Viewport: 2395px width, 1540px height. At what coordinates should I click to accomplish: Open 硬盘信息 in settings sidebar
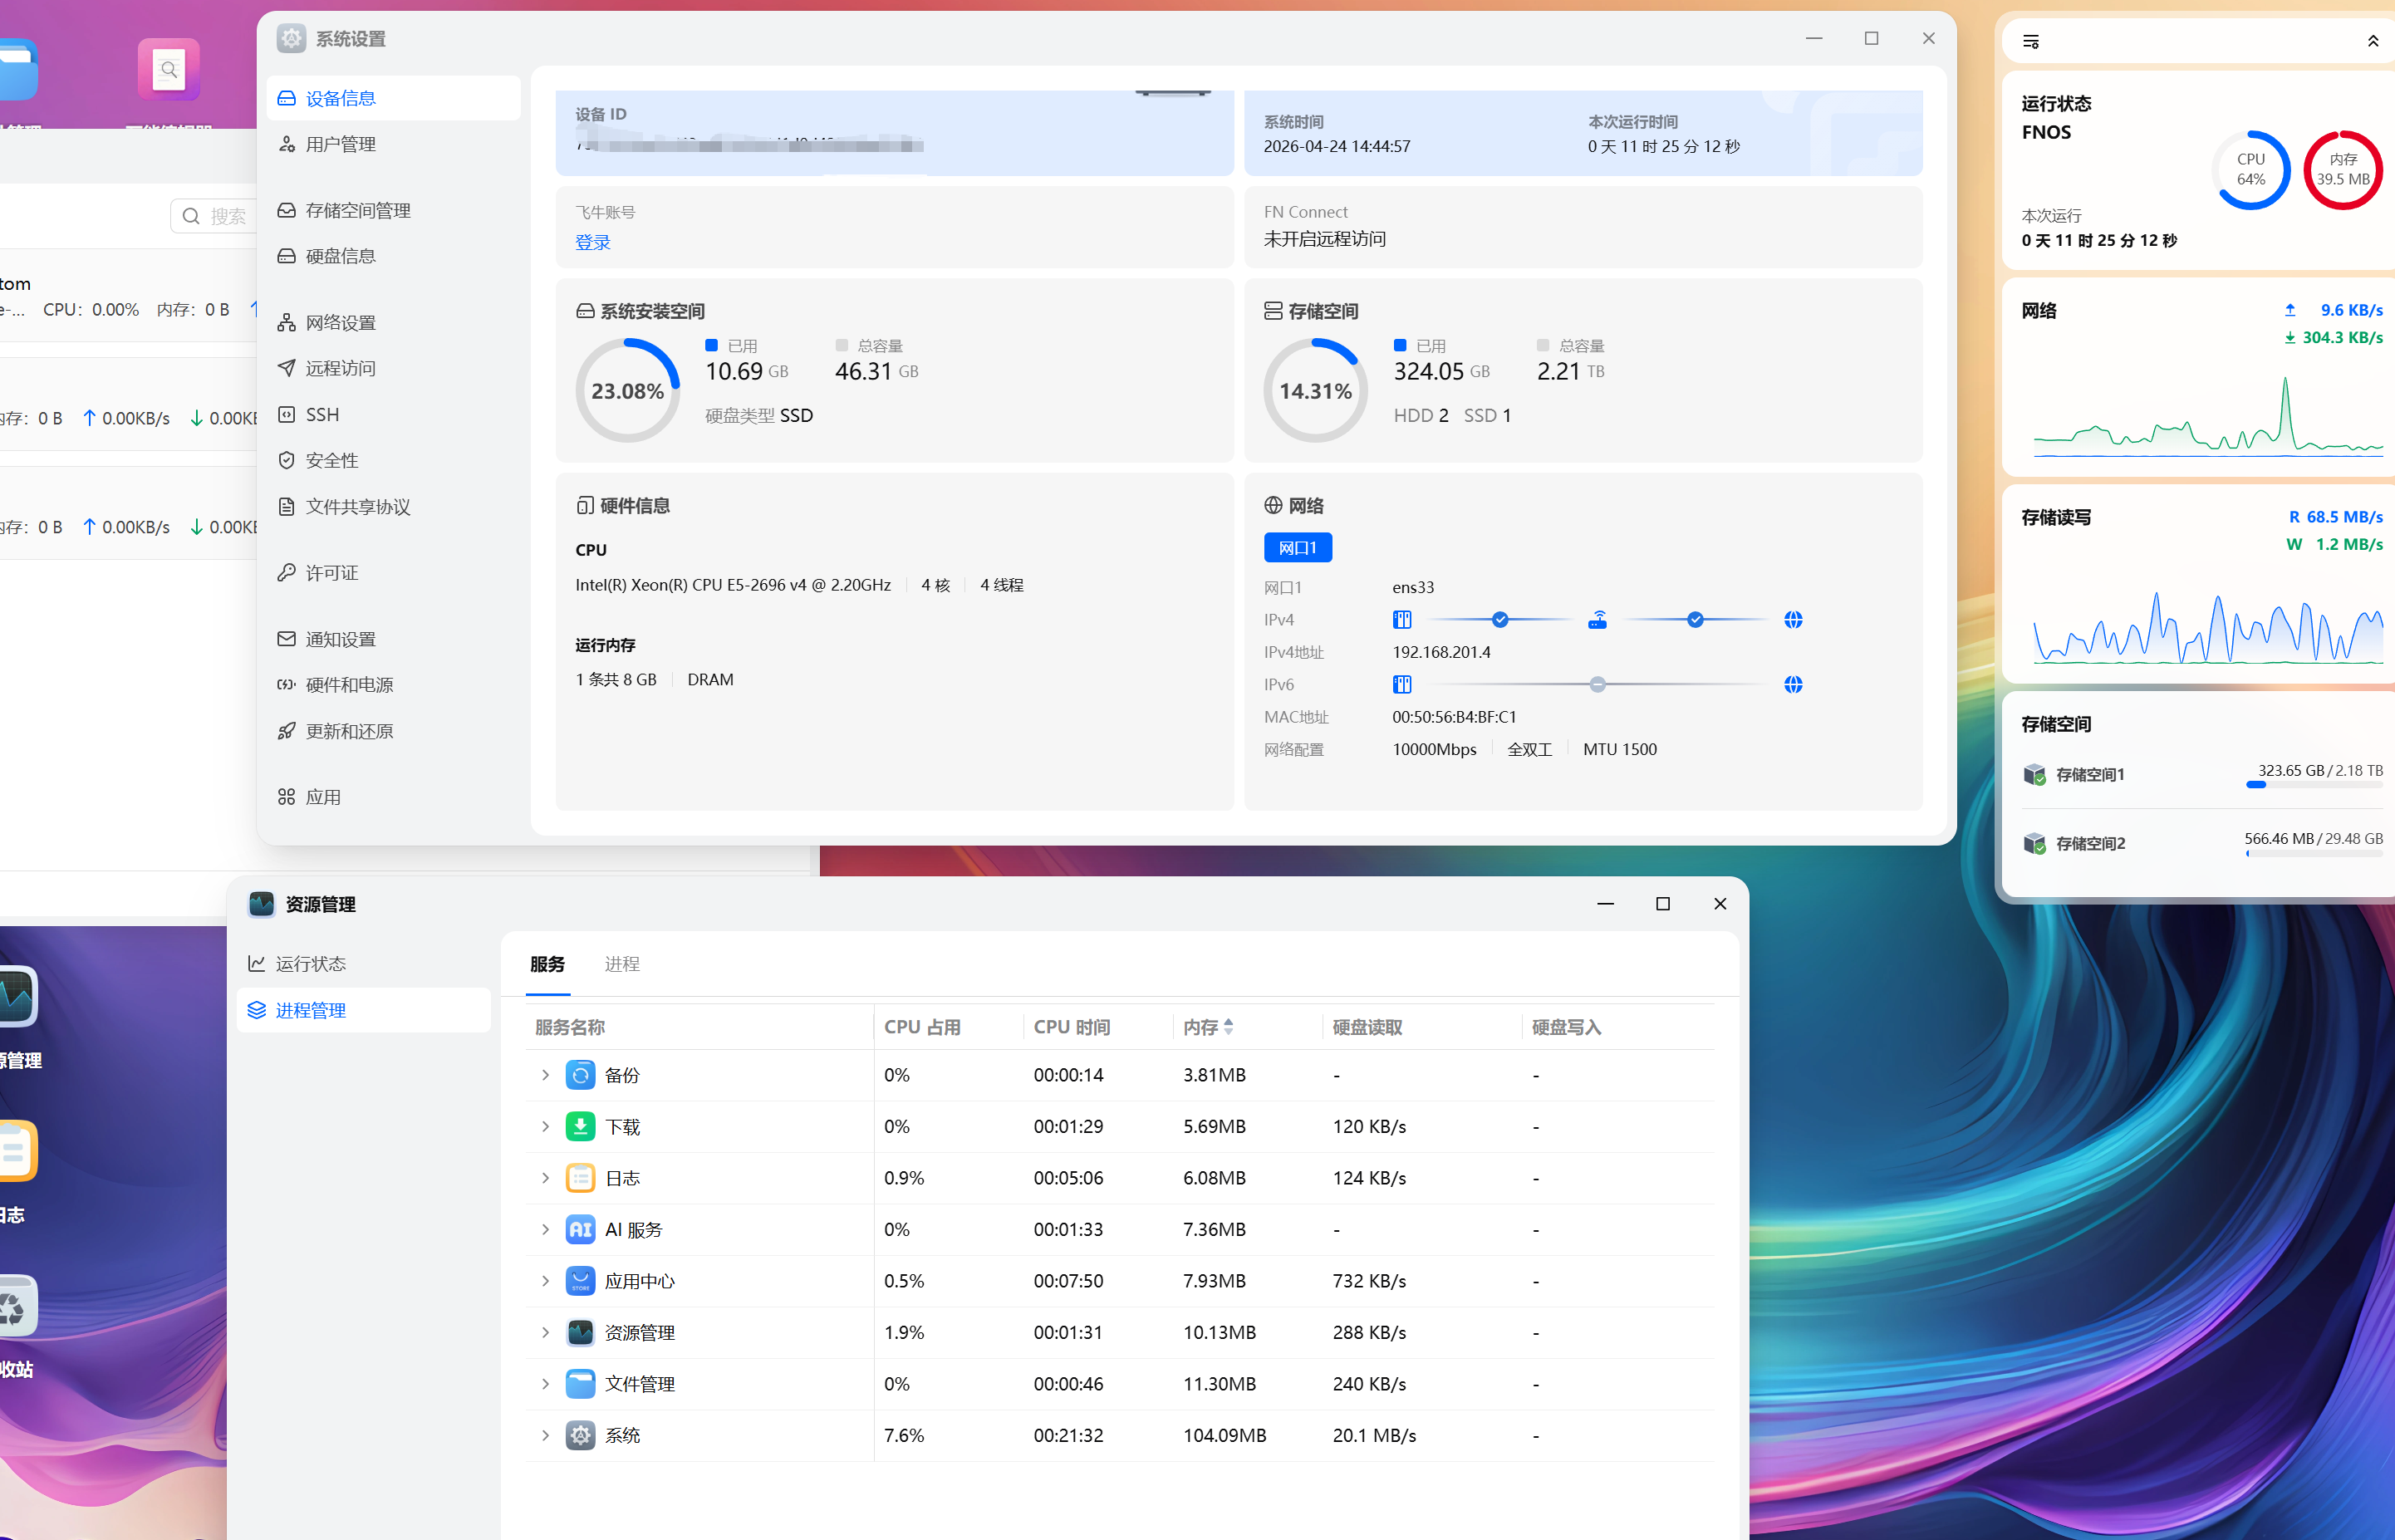point(340,256)
